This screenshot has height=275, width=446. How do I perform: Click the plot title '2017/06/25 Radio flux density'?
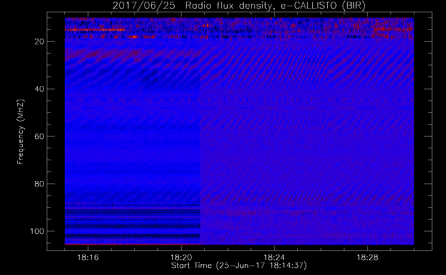coord(239,5)
